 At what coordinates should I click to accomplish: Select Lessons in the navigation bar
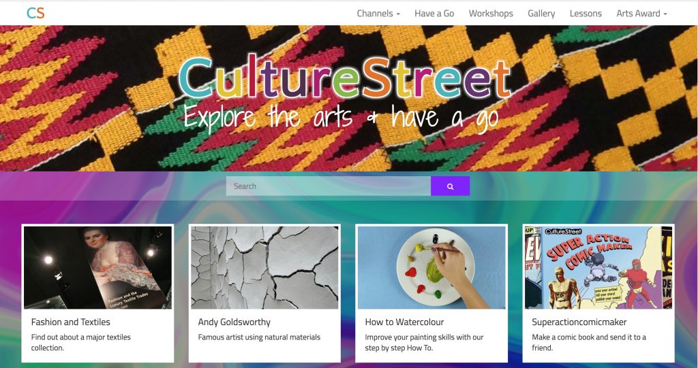tap(586, 14)
